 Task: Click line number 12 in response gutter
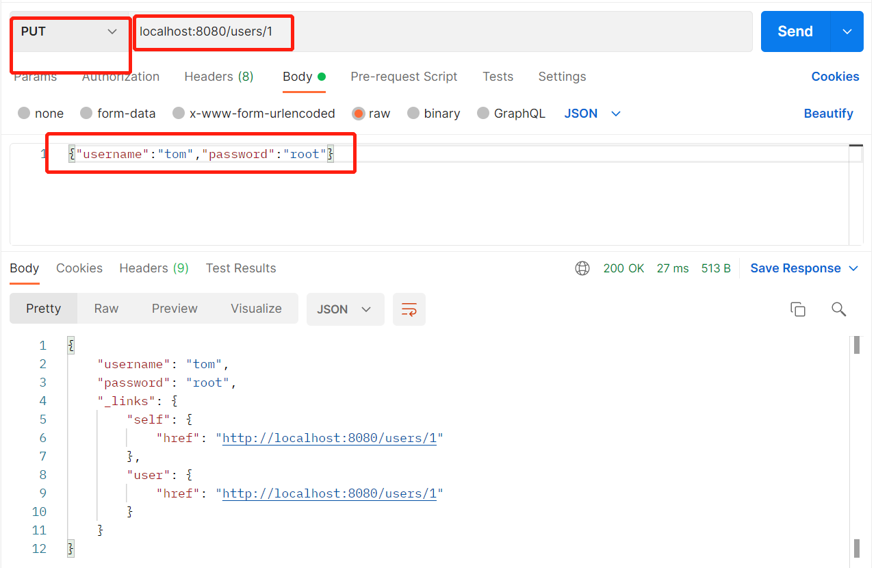click(39, 549)
